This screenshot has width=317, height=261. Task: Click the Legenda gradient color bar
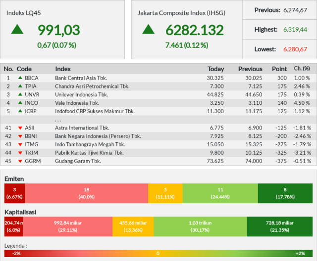158,254
